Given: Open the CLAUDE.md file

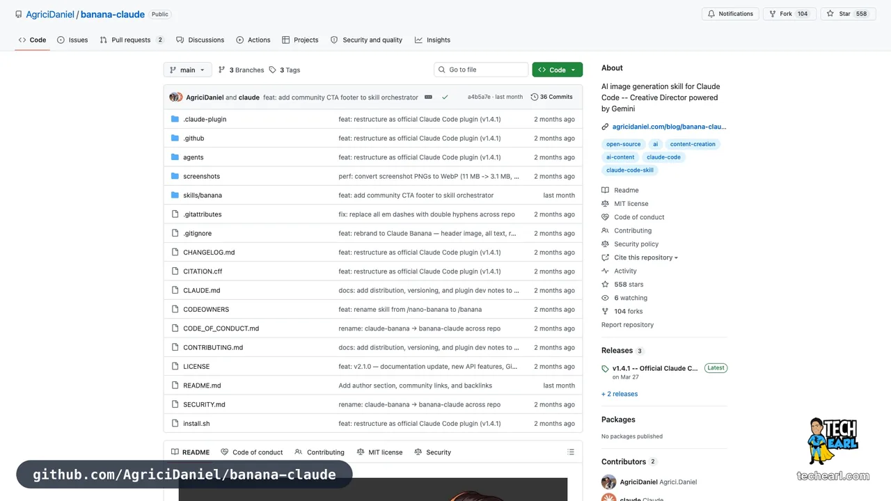Looking at the screenshot, I should (202, 290).
